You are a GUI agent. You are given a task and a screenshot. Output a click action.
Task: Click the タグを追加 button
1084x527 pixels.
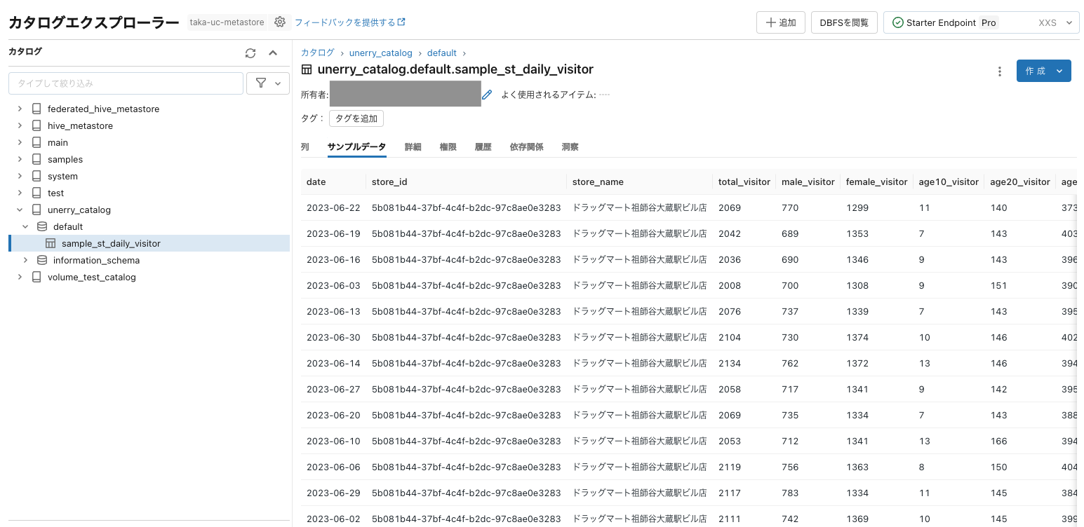coord(356,118)
